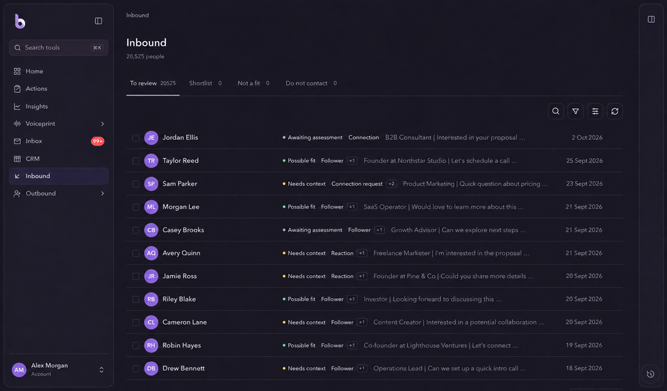Click the JR avatar for Jamie Ross
Screen dimensions: 667x391
151,276
